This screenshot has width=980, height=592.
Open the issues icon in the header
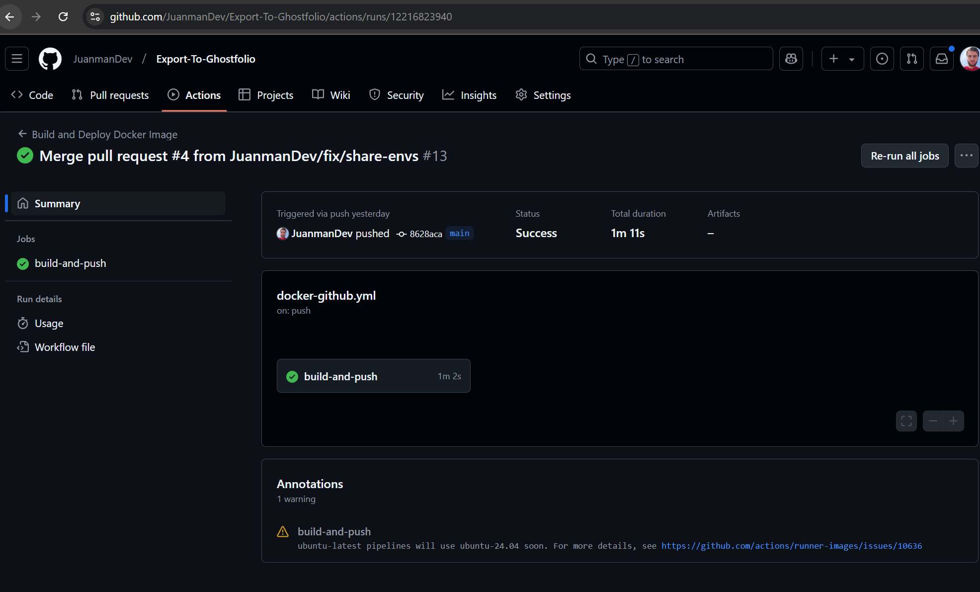click(882, 59)
